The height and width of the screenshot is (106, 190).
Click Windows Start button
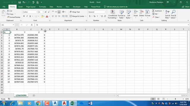4,103
